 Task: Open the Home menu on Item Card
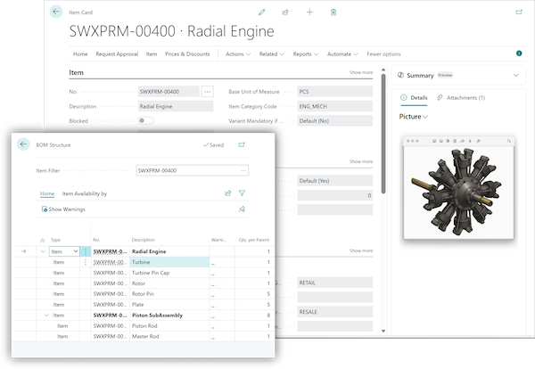(x=80, y=53)
